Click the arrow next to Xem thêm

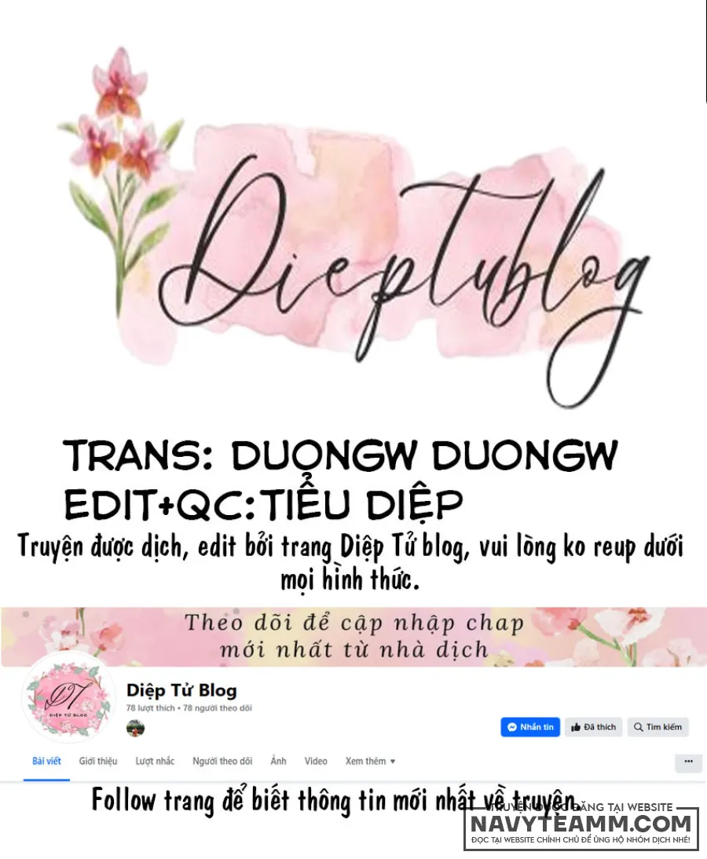coord(393,762)
